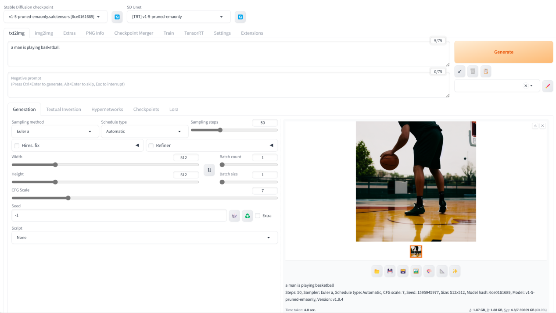Click the CFG Scale number field
The width and height of the screenshot is (556, 313).
pyautogui.click(x=265, y=191)
